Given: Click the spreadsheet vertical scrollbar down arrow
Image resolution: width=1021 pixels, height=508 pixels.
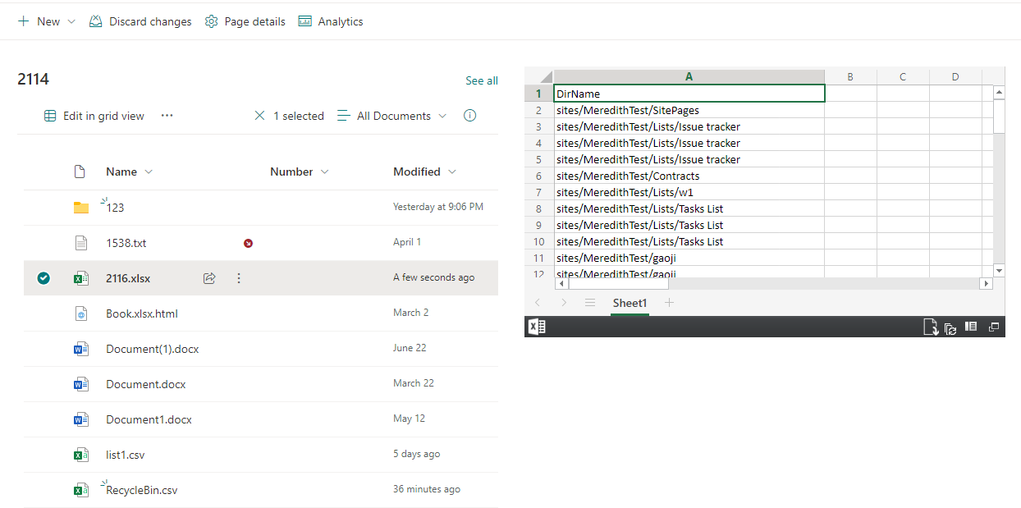Looking at the screenshot, I should click(x=999, y=270).
